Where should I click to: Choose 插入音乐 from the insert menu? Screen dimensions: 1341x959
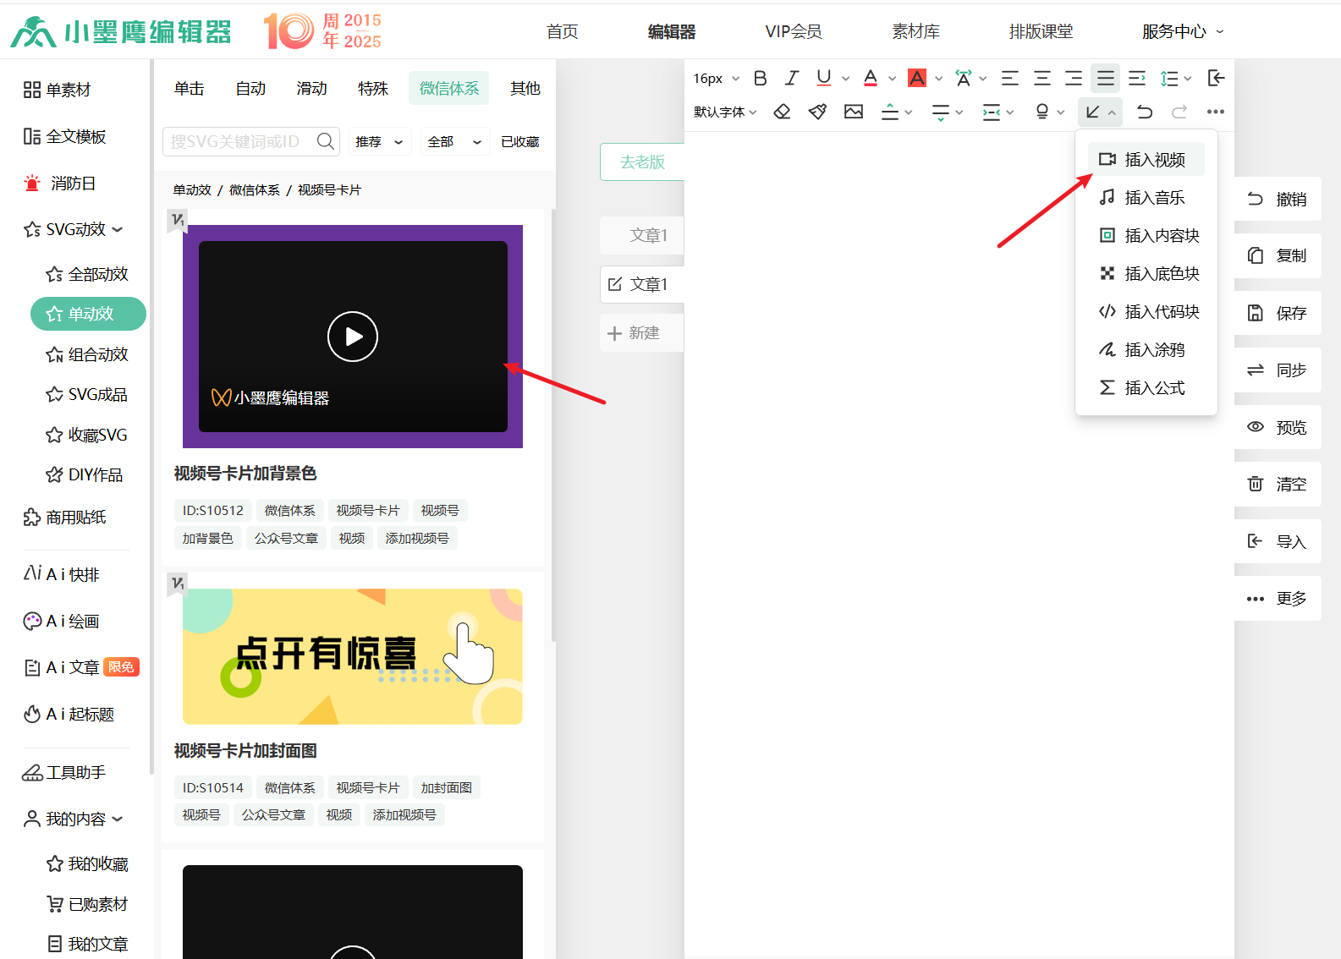point(1153,198)
